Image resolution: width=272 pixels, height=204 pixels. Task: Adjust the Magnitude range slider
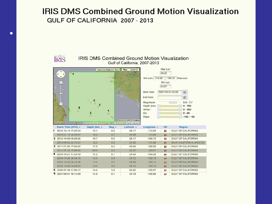[x=170, y=103]
